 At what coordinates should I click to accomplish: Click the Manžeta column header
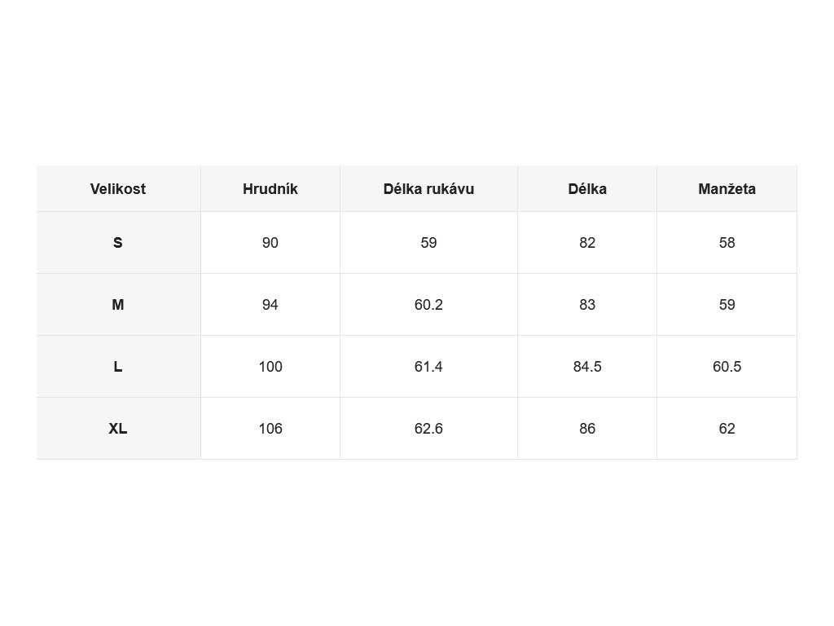[726, 189]
